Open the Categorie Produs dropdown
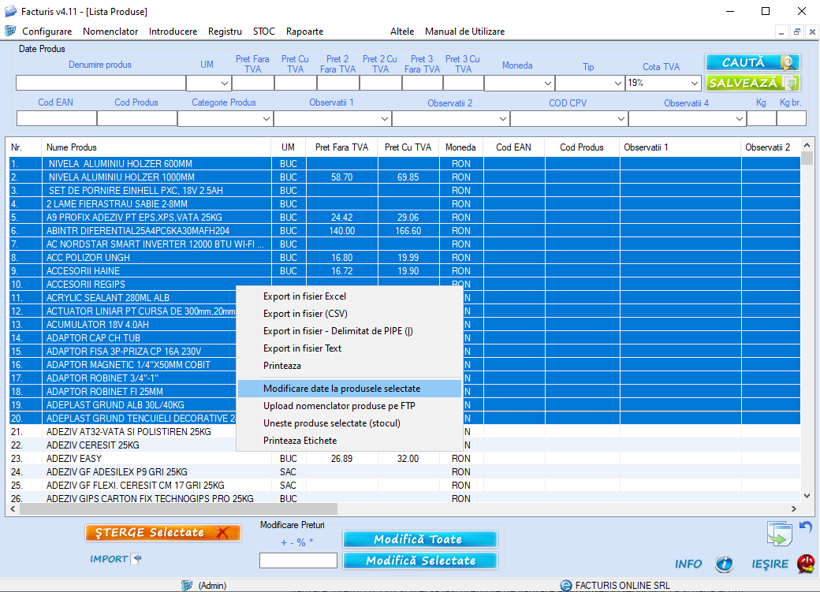 coord(266,119)
